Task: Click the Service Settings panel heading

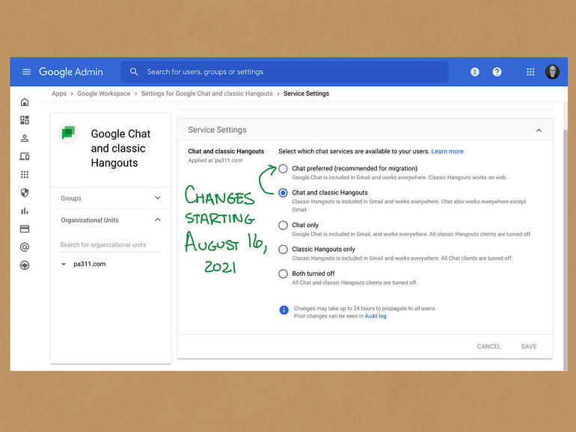Action: [x=217, y=130]
